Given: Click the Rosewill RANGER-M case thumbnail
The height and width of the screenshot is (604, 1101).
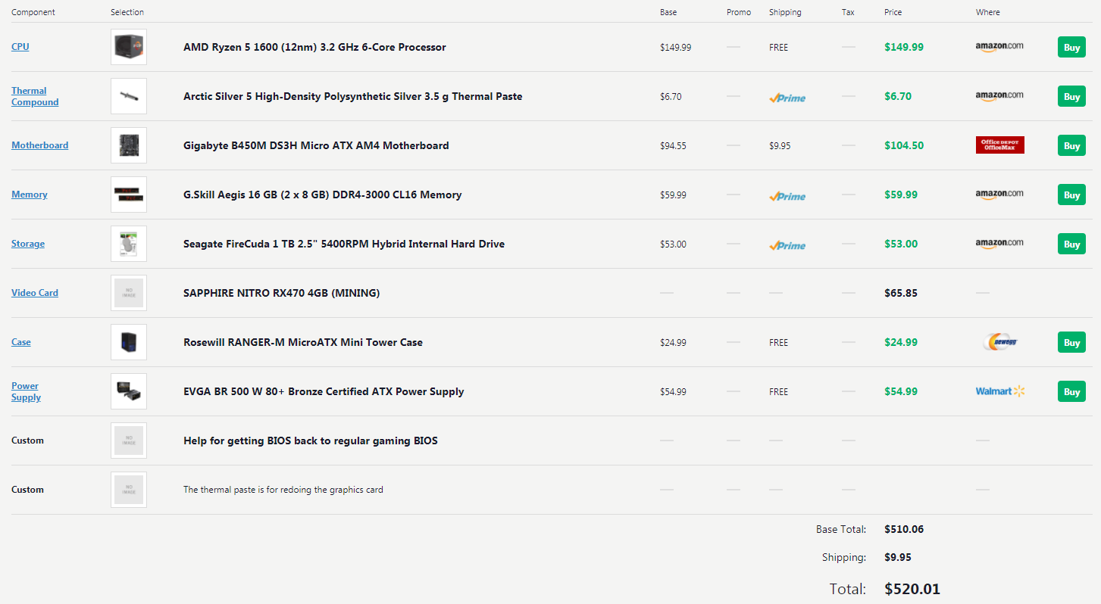Looking at the screenshot, I should coord(129,342).
